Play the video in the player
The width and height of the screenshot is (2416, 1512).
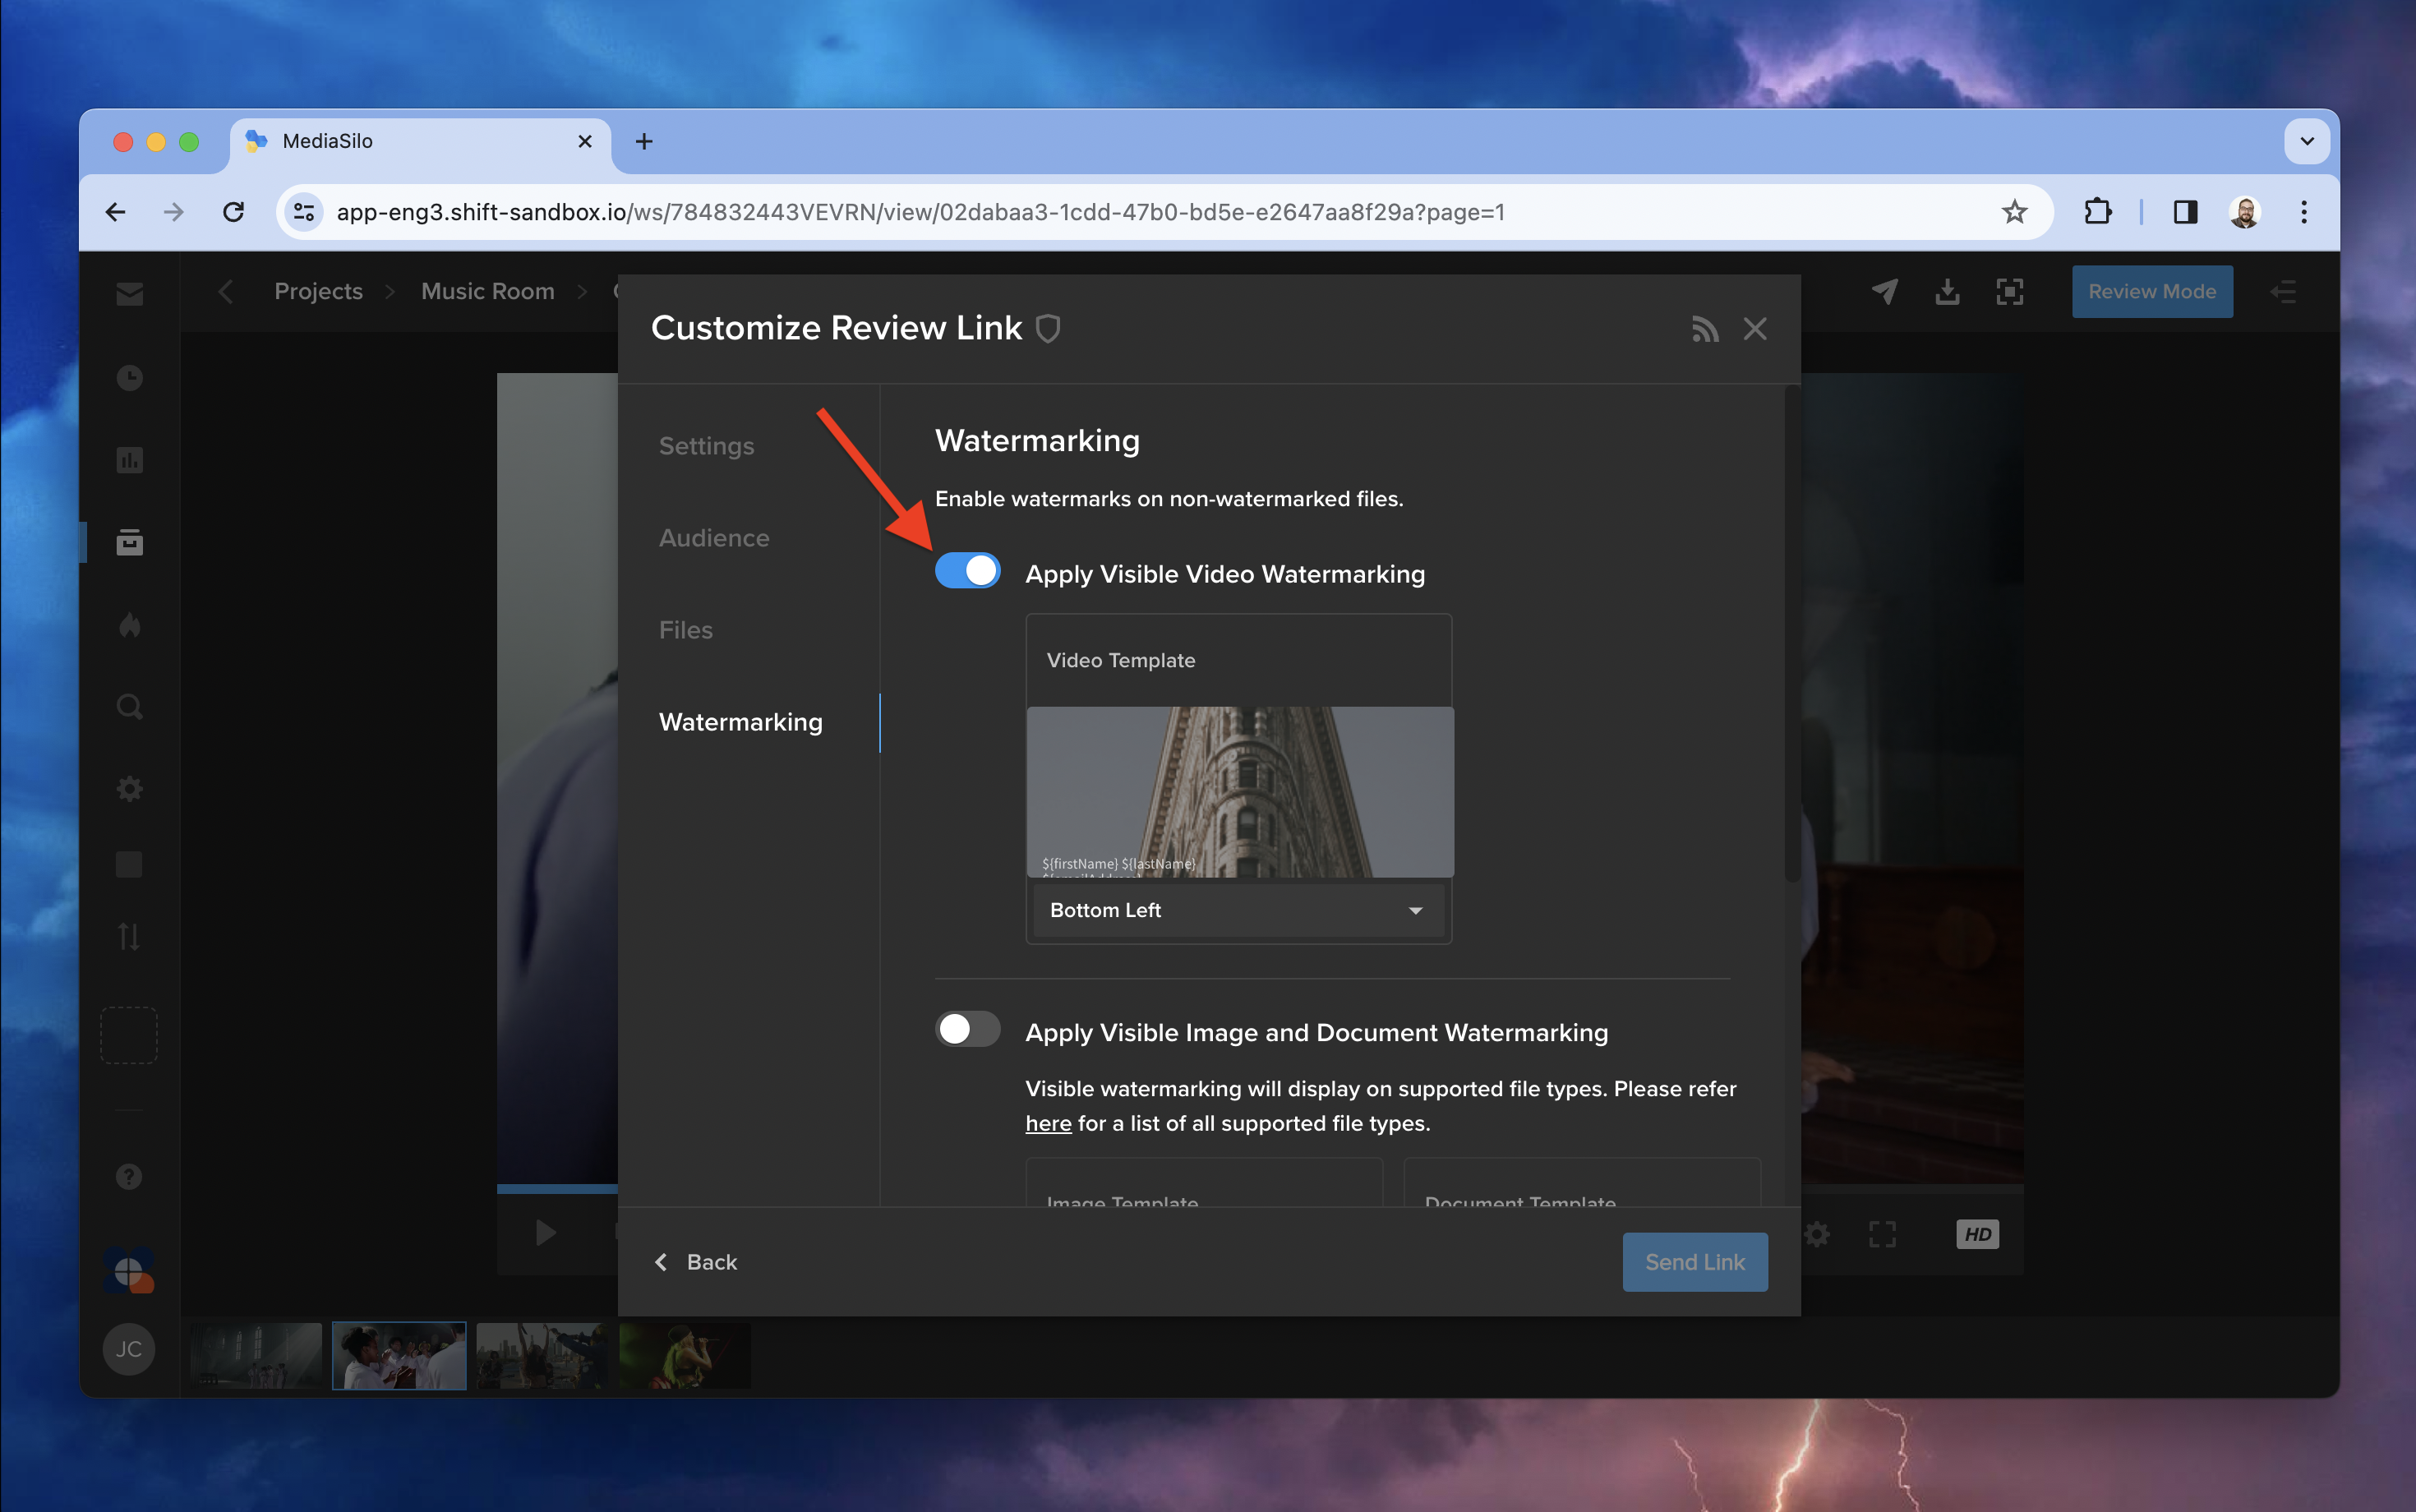click(545, 1233)
